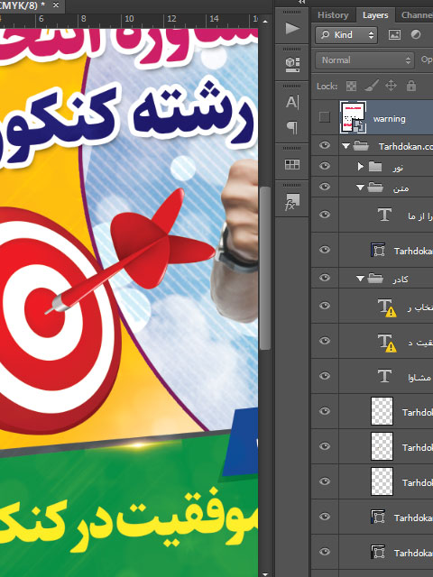Close the CMYK/8 document tab
This screenshot has height=577, width=433.
click(56, 5)
